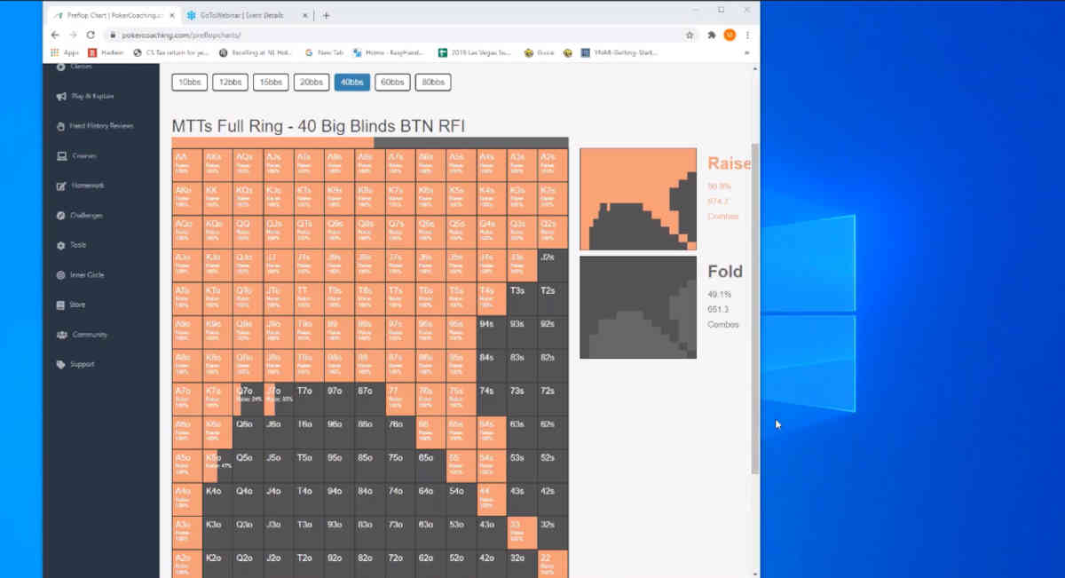This screenshot has height=578, width=1065.
Task: Click the Apps bookmarks shortcut
Action: point(64,52)
